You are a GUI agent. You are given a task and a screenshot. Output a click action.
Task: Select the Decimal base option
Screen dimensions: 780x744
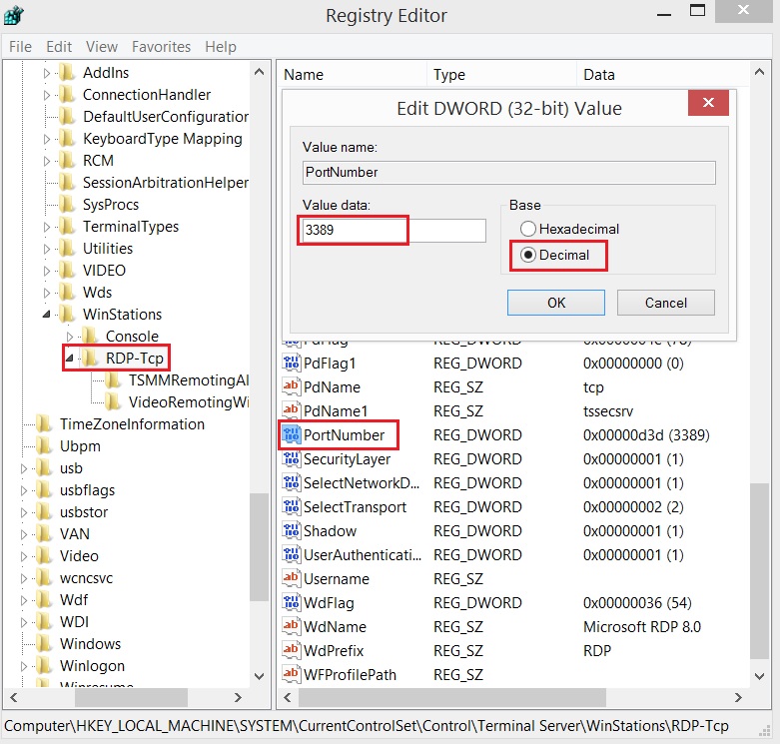point(528,255)
